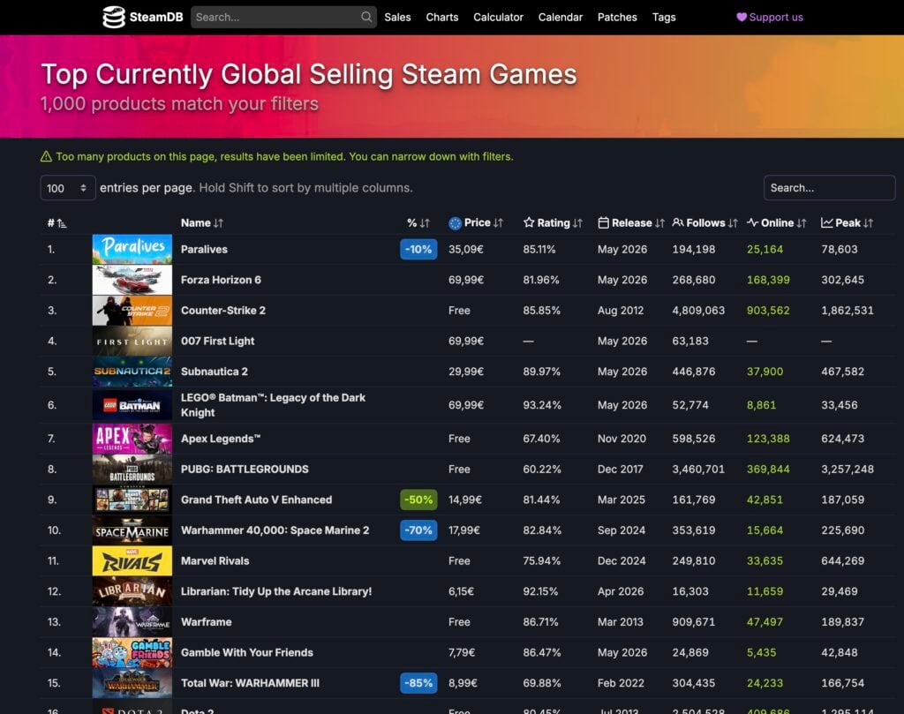Open the Calculator page in the navbar
Viewport: 904px width, 714px height.
click(498, 18)
